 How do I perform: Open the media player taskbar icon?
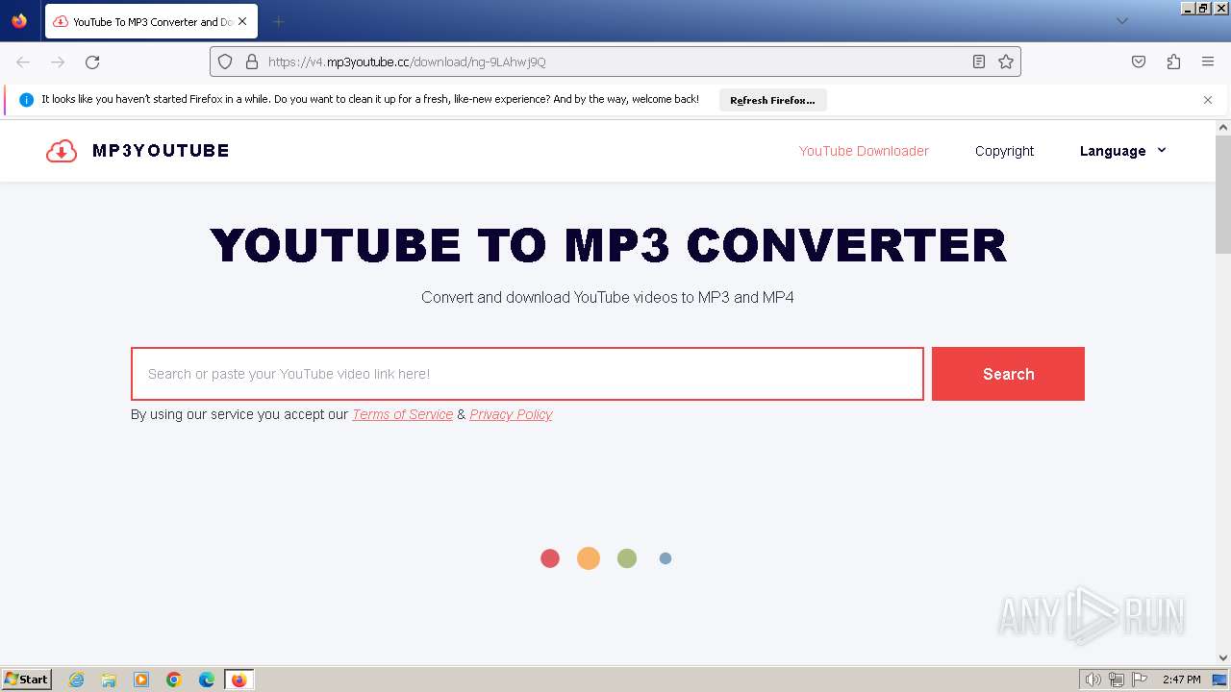coord(141,680)
